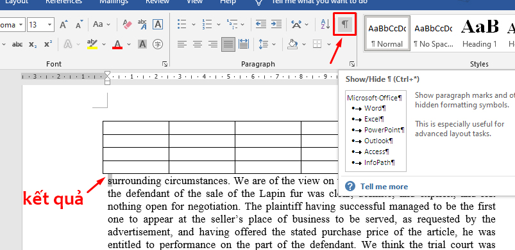Click the lightbulb Tell Me icon
Viewport: 515px width, 250px height.
(x=259, y=2)
